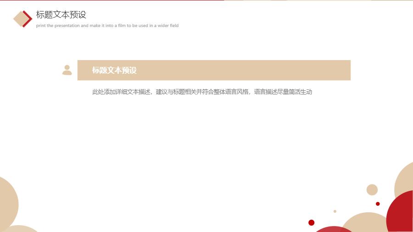
Task: Click the diamond logo beside the slide title
Action: pyautogui.click(x=22, y=19)
